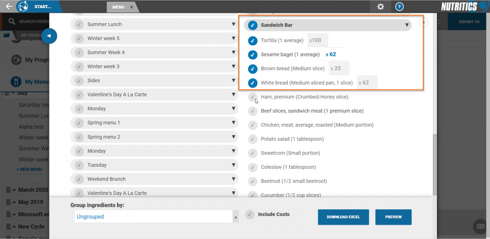The height and width of the screenshot is (239, 490).
Task: Toggle Sides menu checkmark
Action: click(x=80, y=80)
